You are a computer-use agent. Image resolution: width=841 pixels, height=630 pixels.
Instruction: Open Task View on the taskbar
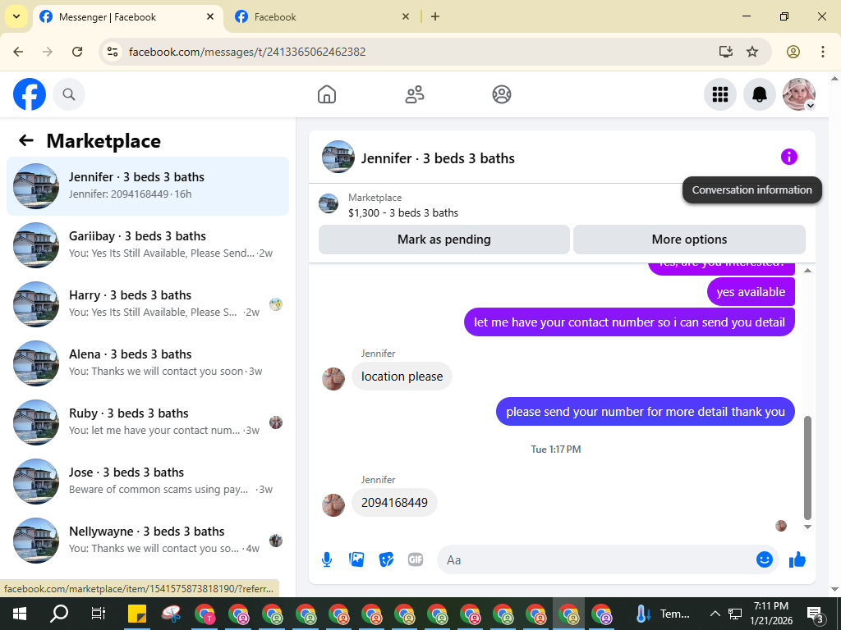coord(99,614)
